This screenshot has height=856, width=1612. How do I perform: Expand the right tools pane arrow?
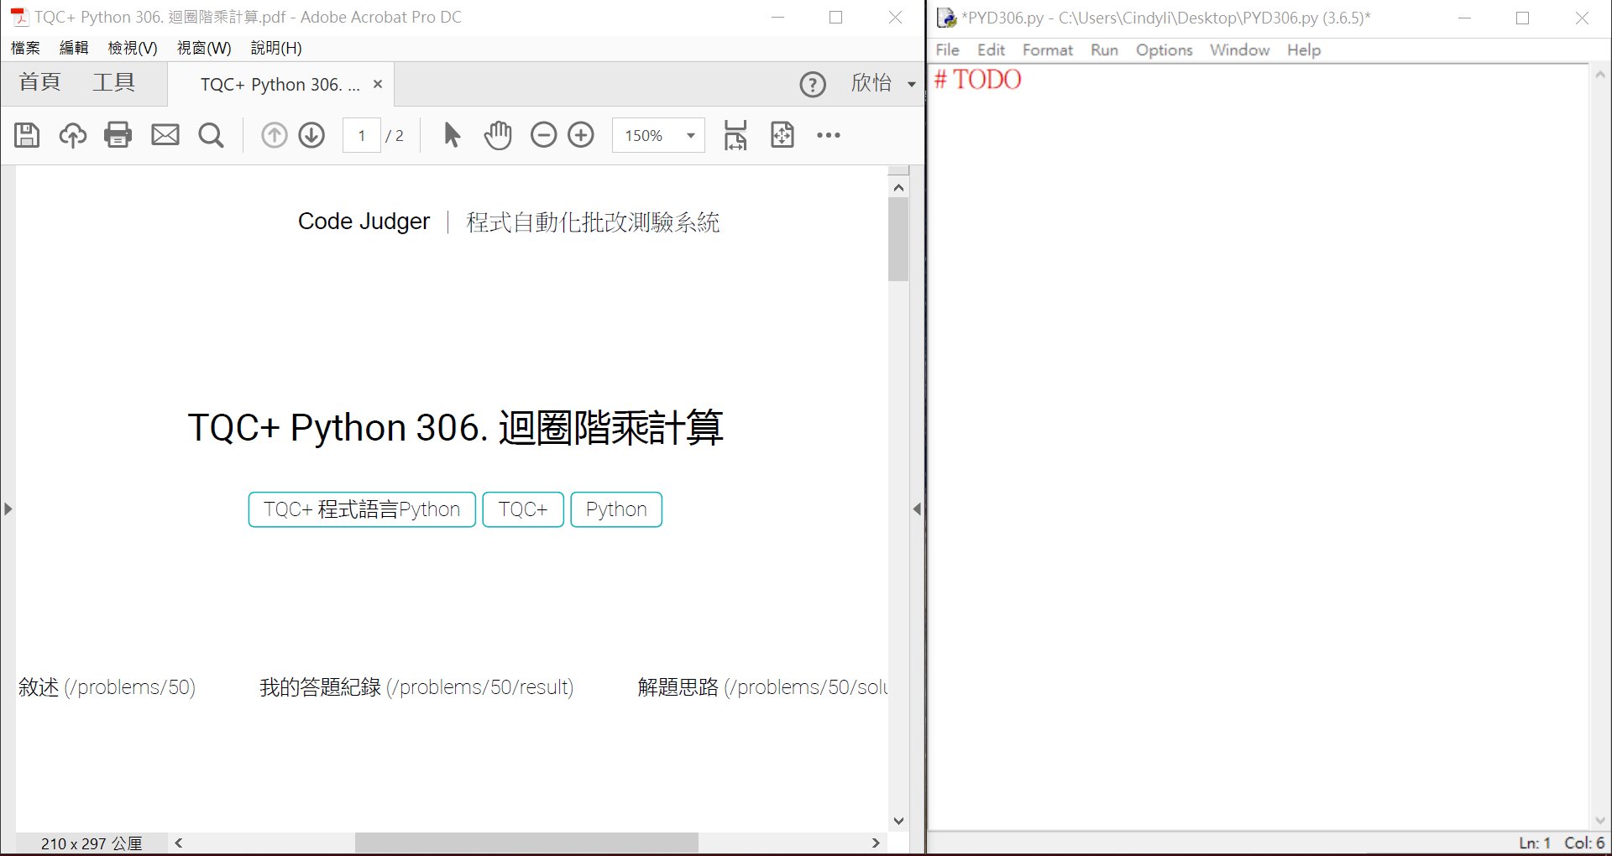(x=917, y=509)
